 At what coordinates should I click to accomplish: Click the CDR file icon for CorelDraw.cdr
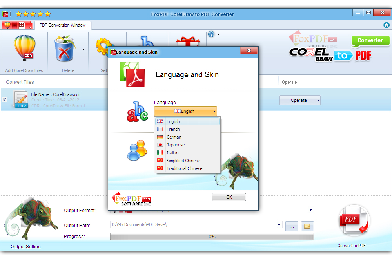20,99
